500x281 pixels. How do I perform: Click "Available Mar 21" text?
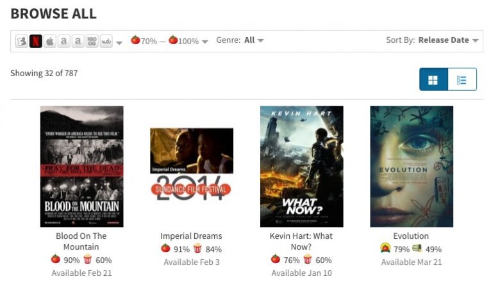[x=412, y=262]
